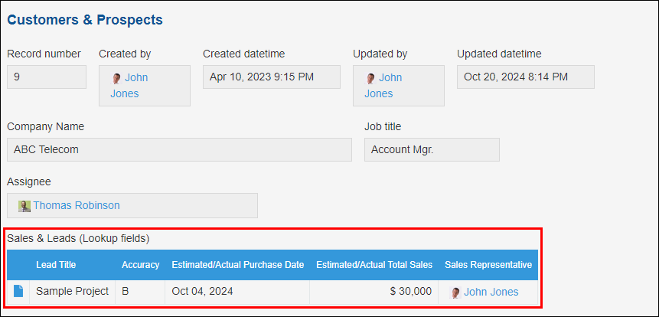Viewport: 659px width, 317px height.
Task: Open the record details document icon
Action: point(18,291)
